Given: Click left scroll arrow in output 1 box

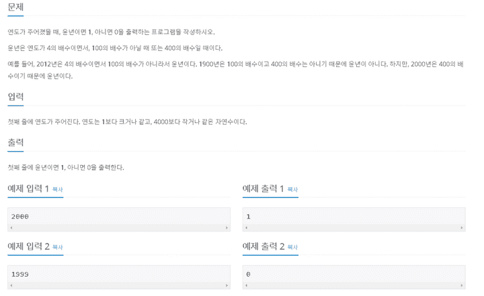Looking at the screenshot, I should point(246,228).
